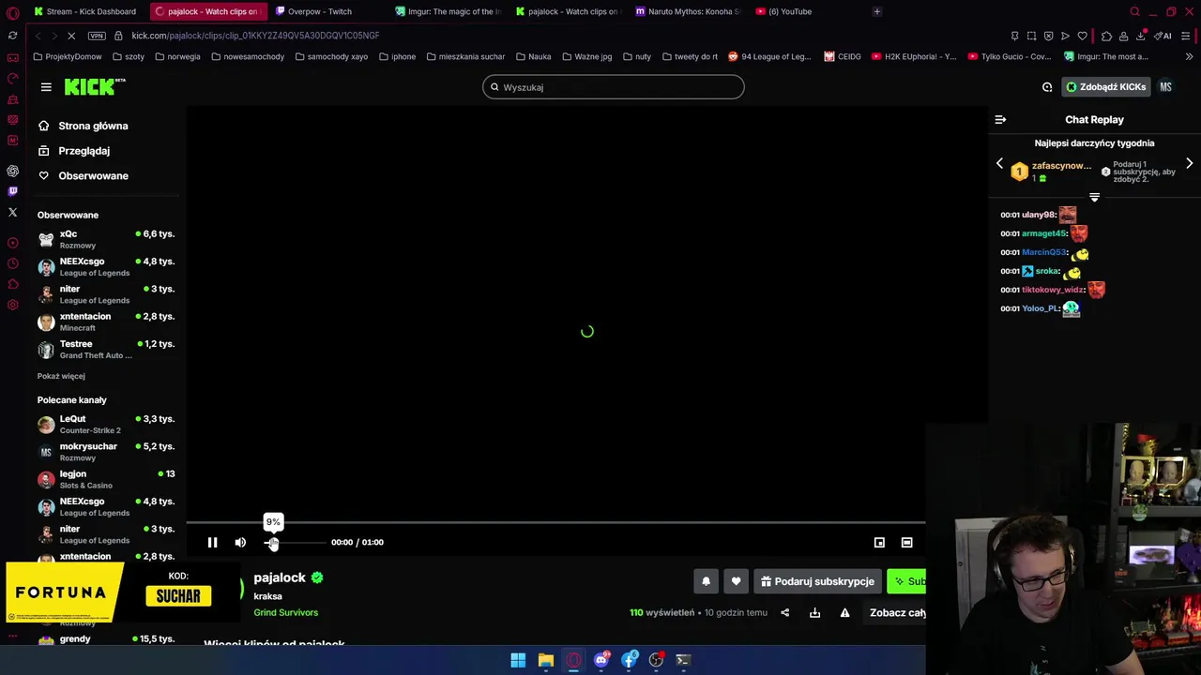Image resolution: width=1201 pixels, height=675 pixels.
Task: Open Terminal from taskbar
Action: pos(683,660)
